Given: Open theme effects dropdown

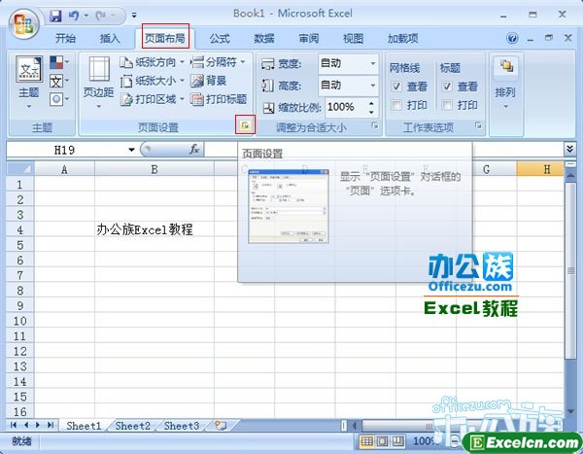Looking at the screenshot, I should tap(59, 99).
